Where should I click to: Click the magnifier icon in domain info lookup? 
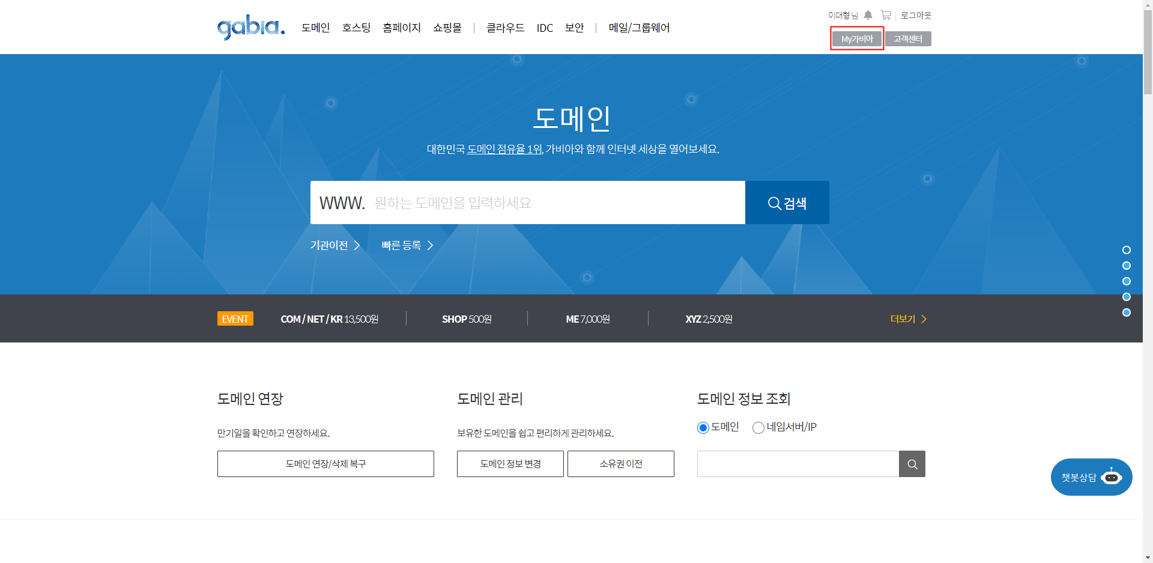(912, 464)
